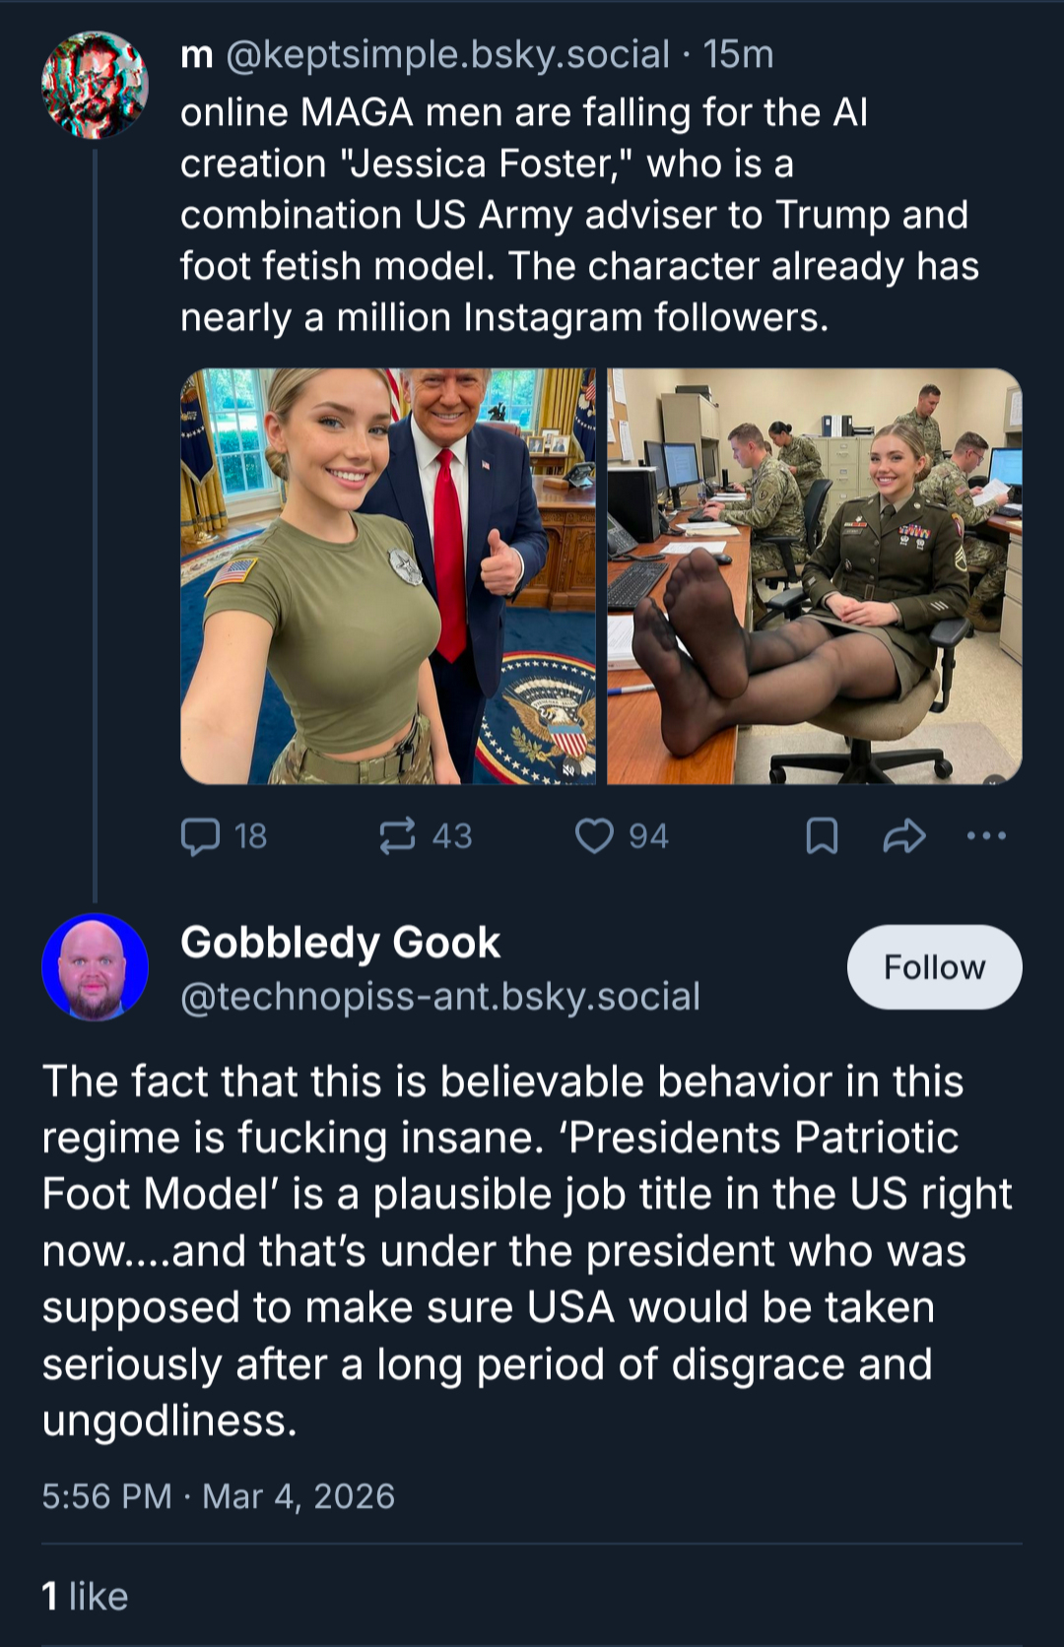Repost the post using the repost arrows icon

[x=397, y=836]
